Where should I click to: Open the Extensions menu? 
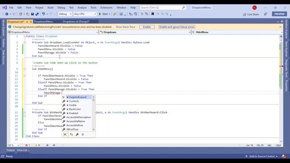[106, 8]
